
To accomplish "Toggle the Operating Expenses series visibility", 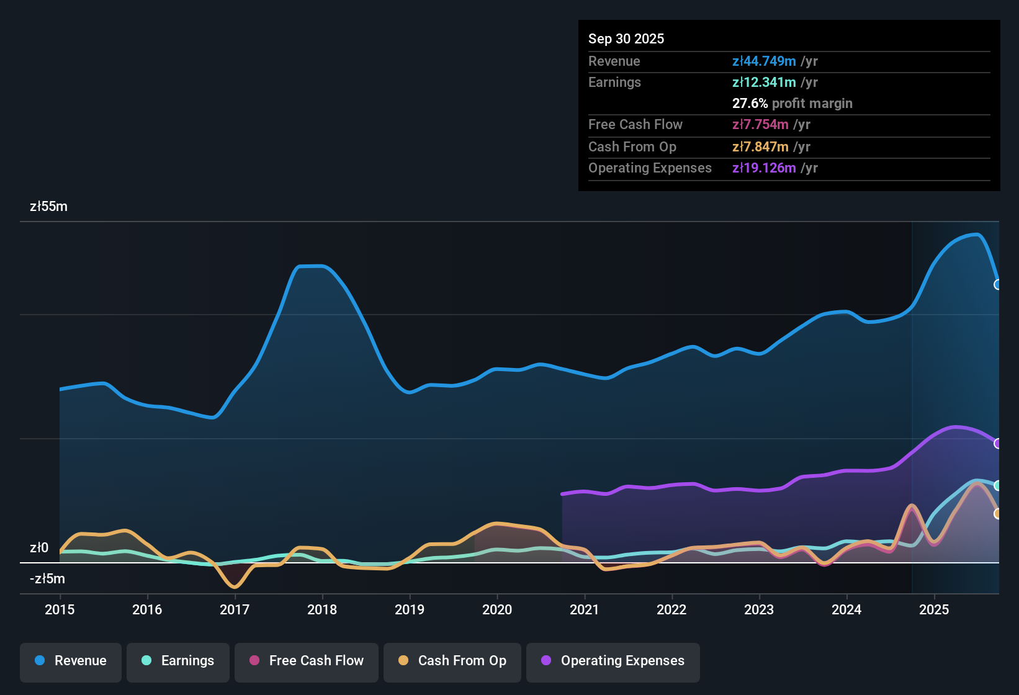I will (613, 661).
